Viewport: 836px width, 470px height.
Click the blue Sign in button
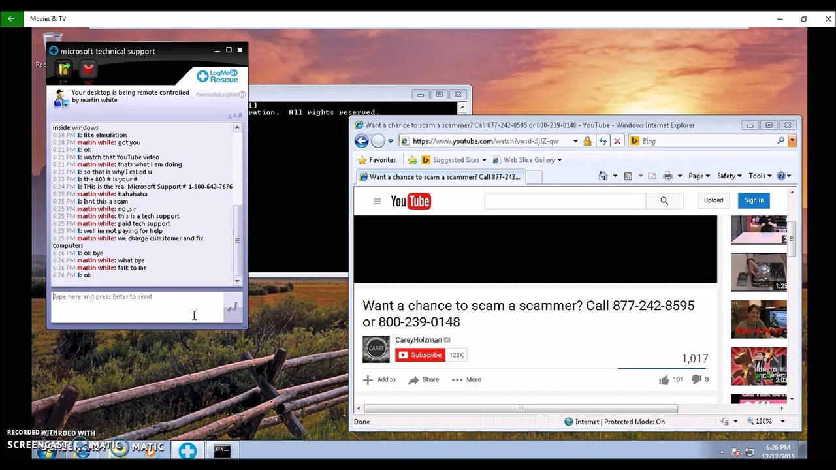coord(754,200)
